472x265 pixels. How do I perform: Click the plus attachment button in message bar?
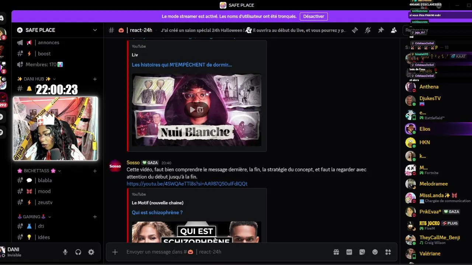click(x=115, y=252)
